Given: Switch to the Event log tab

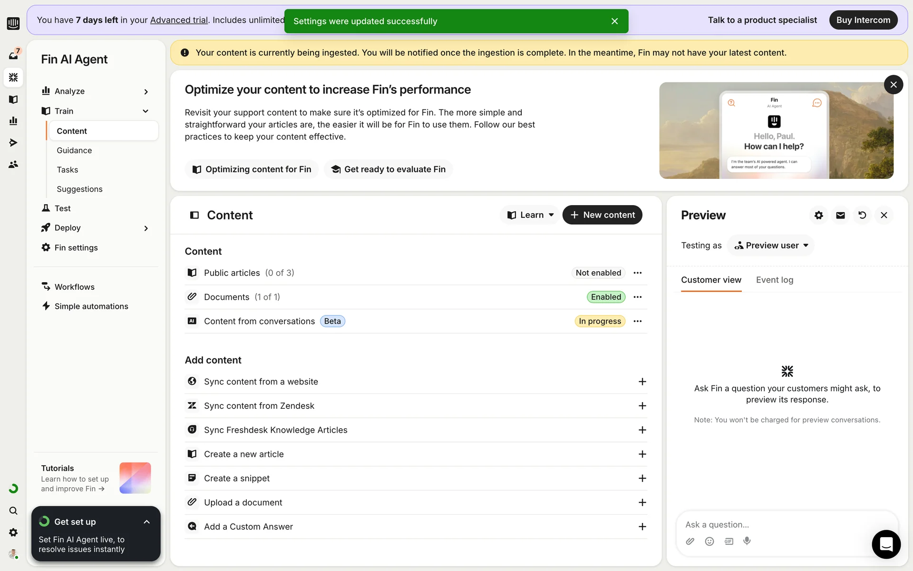Looking at the screenshot, I should point(774,280).
